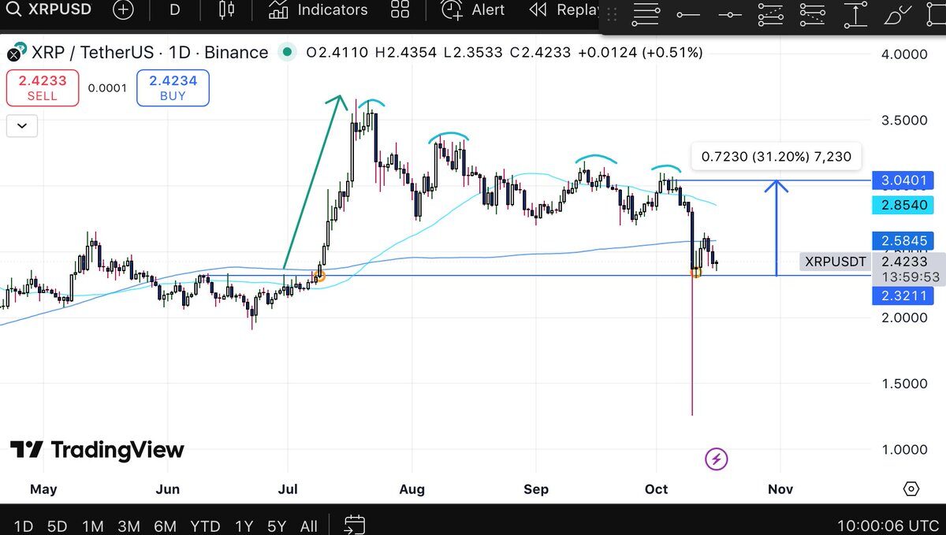Click the go to date calendar icon
Viewport: 946px width, 535px height.
[x=355, y=525]
